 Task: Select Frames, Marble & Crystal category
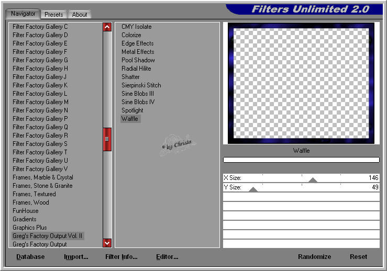(x=43, y=177)
